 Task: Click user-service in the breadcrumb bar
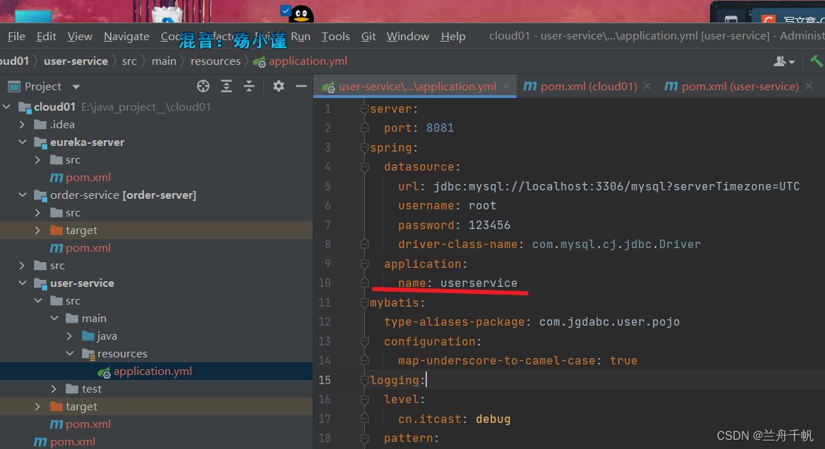click(x=76, y=61)
